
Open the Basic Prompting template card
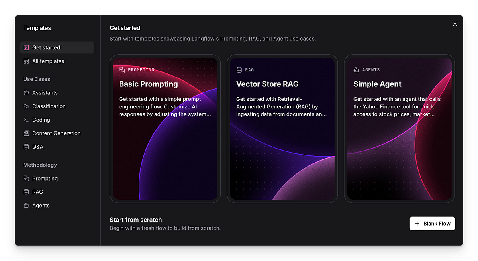tap(165, 129)
